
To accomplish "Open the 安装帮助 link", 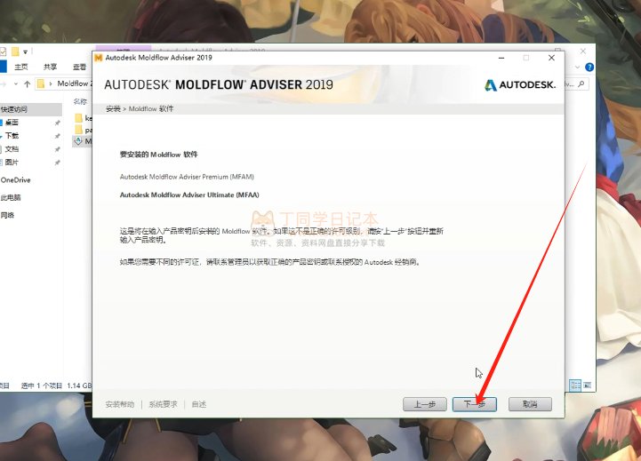I will (120, 404).
